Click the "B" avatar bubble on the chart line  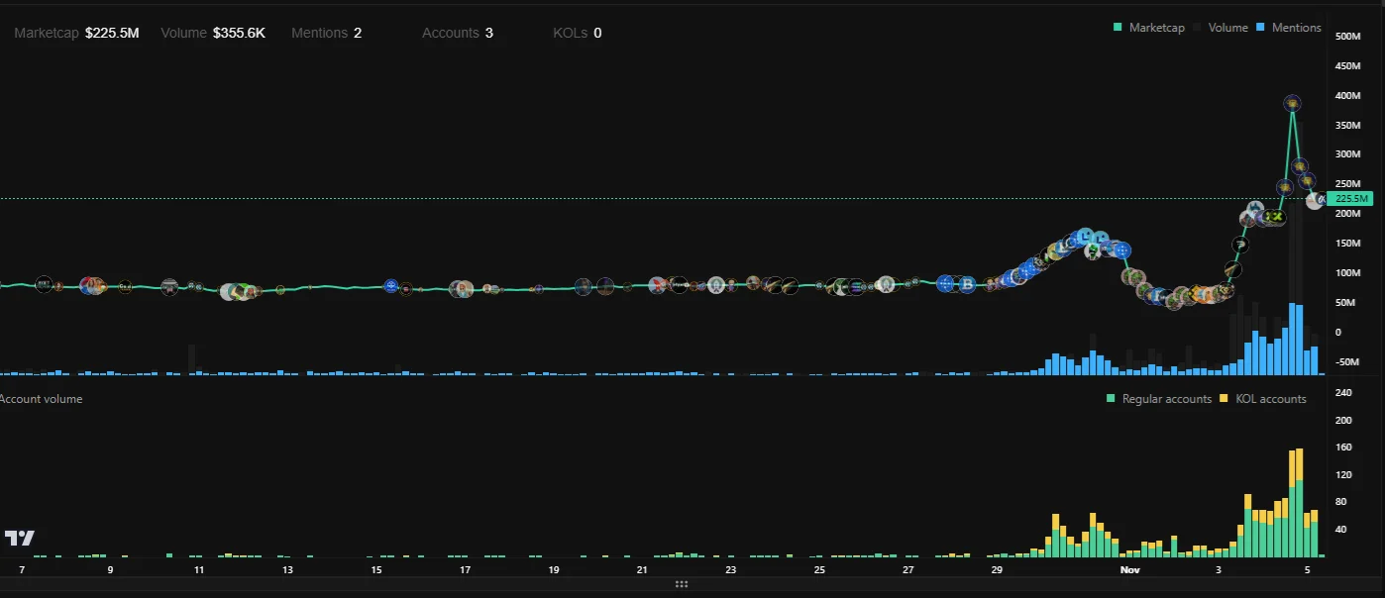pyautogui.click(x=968, y=284)
